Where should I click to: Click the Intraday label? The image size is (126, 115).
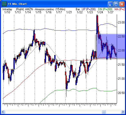pos(7,9)
